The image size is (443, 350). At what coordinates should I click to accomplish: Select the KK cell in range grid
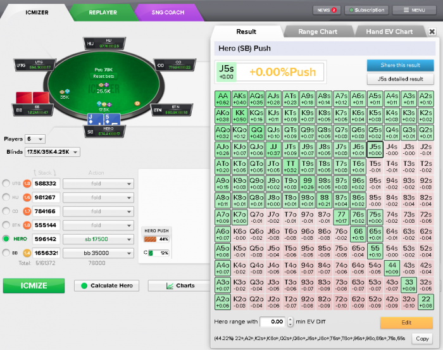[240, 116]
